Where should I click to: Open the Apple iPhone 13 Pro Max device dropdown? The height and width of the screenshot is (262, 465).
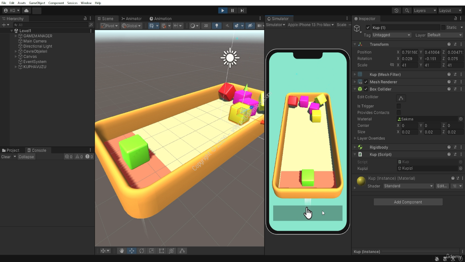311,25
